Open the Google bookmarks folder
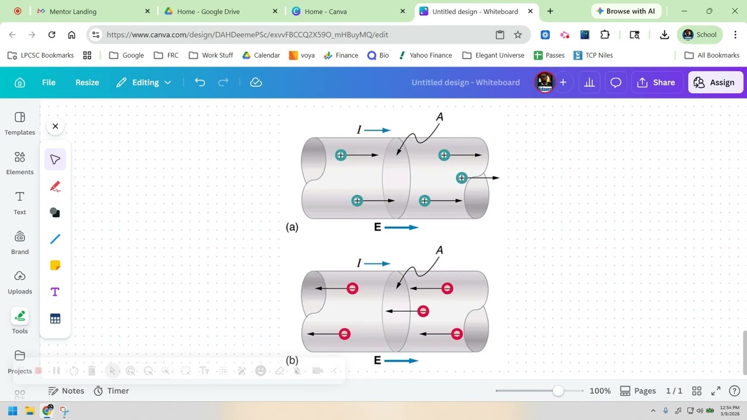 pyautogui.click(x=127, y=55)
